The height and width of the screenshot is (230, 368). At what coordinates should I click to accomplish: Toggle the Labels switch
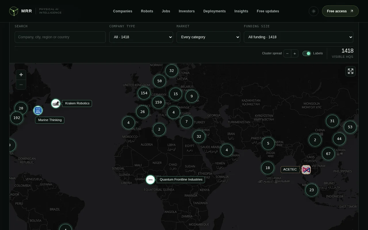pyautogui.click(x=307, y=53)
